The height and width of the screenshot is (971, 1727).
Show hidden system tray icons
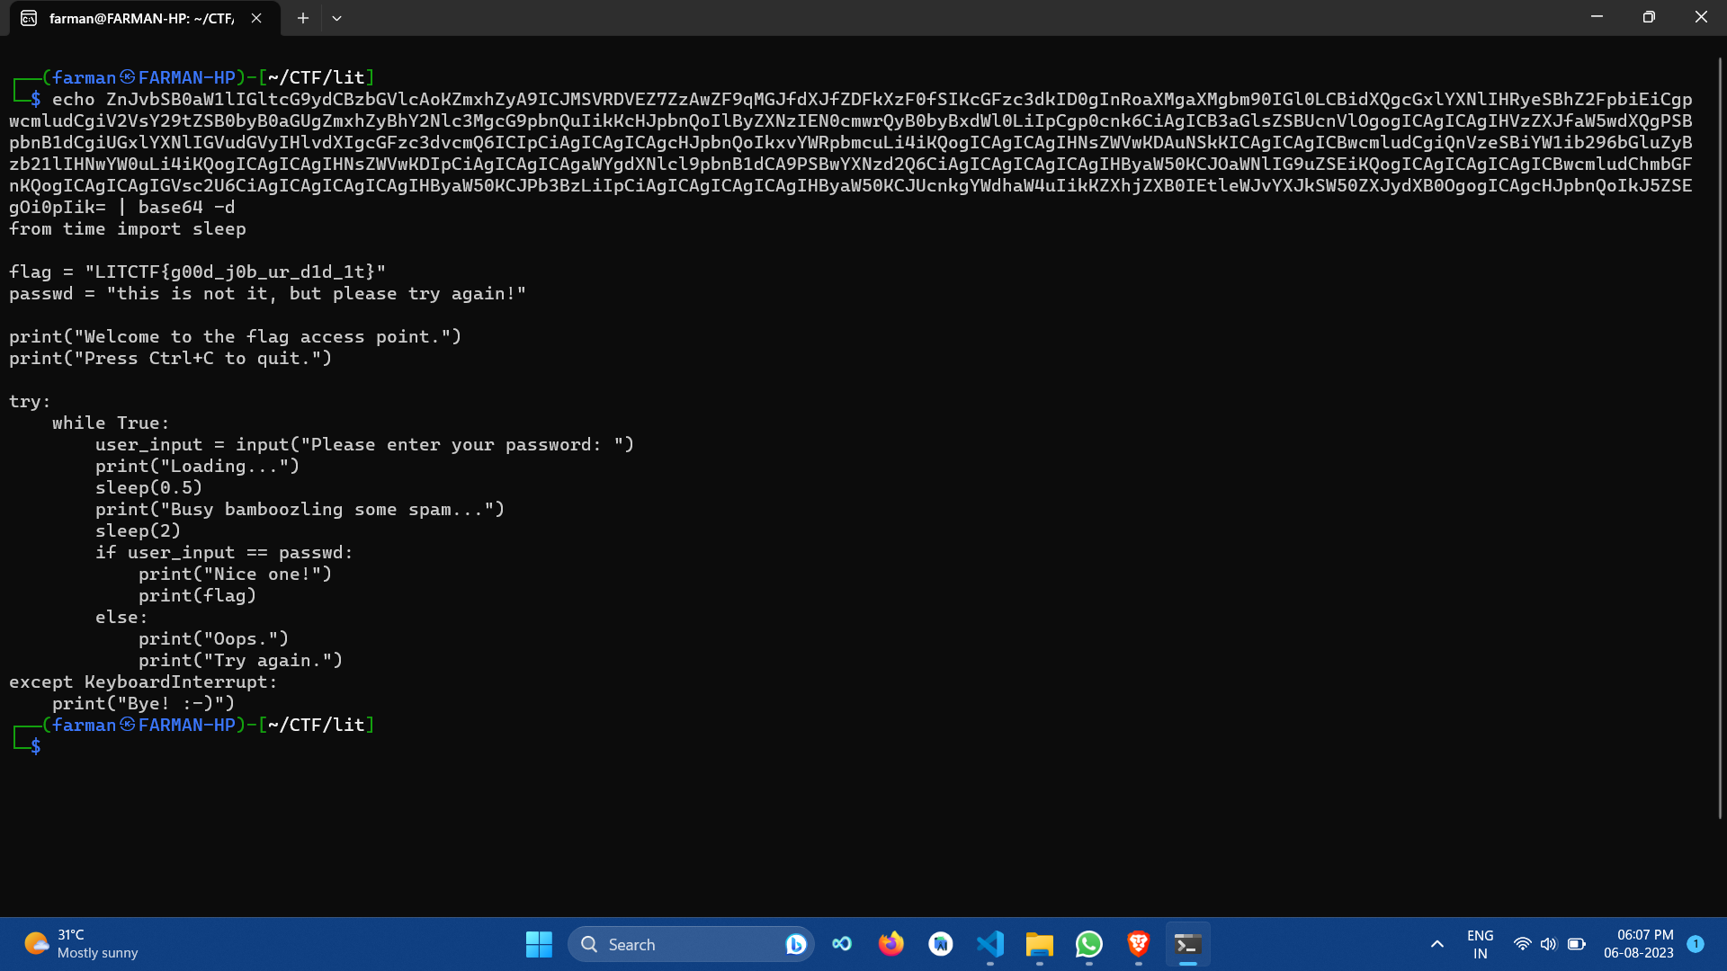(x=1437, y=944)
